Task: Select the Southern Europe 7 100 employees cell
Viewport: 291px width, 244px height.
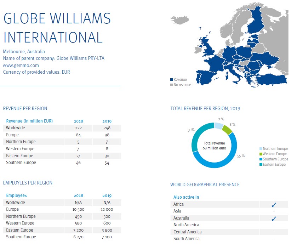Action: [x=107, y=237]
